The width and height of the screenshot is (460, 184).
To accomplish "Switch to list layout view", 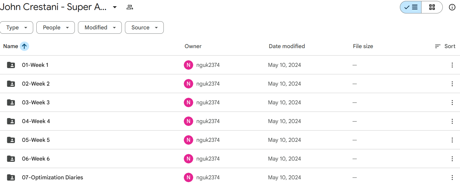I will [411, 7].
